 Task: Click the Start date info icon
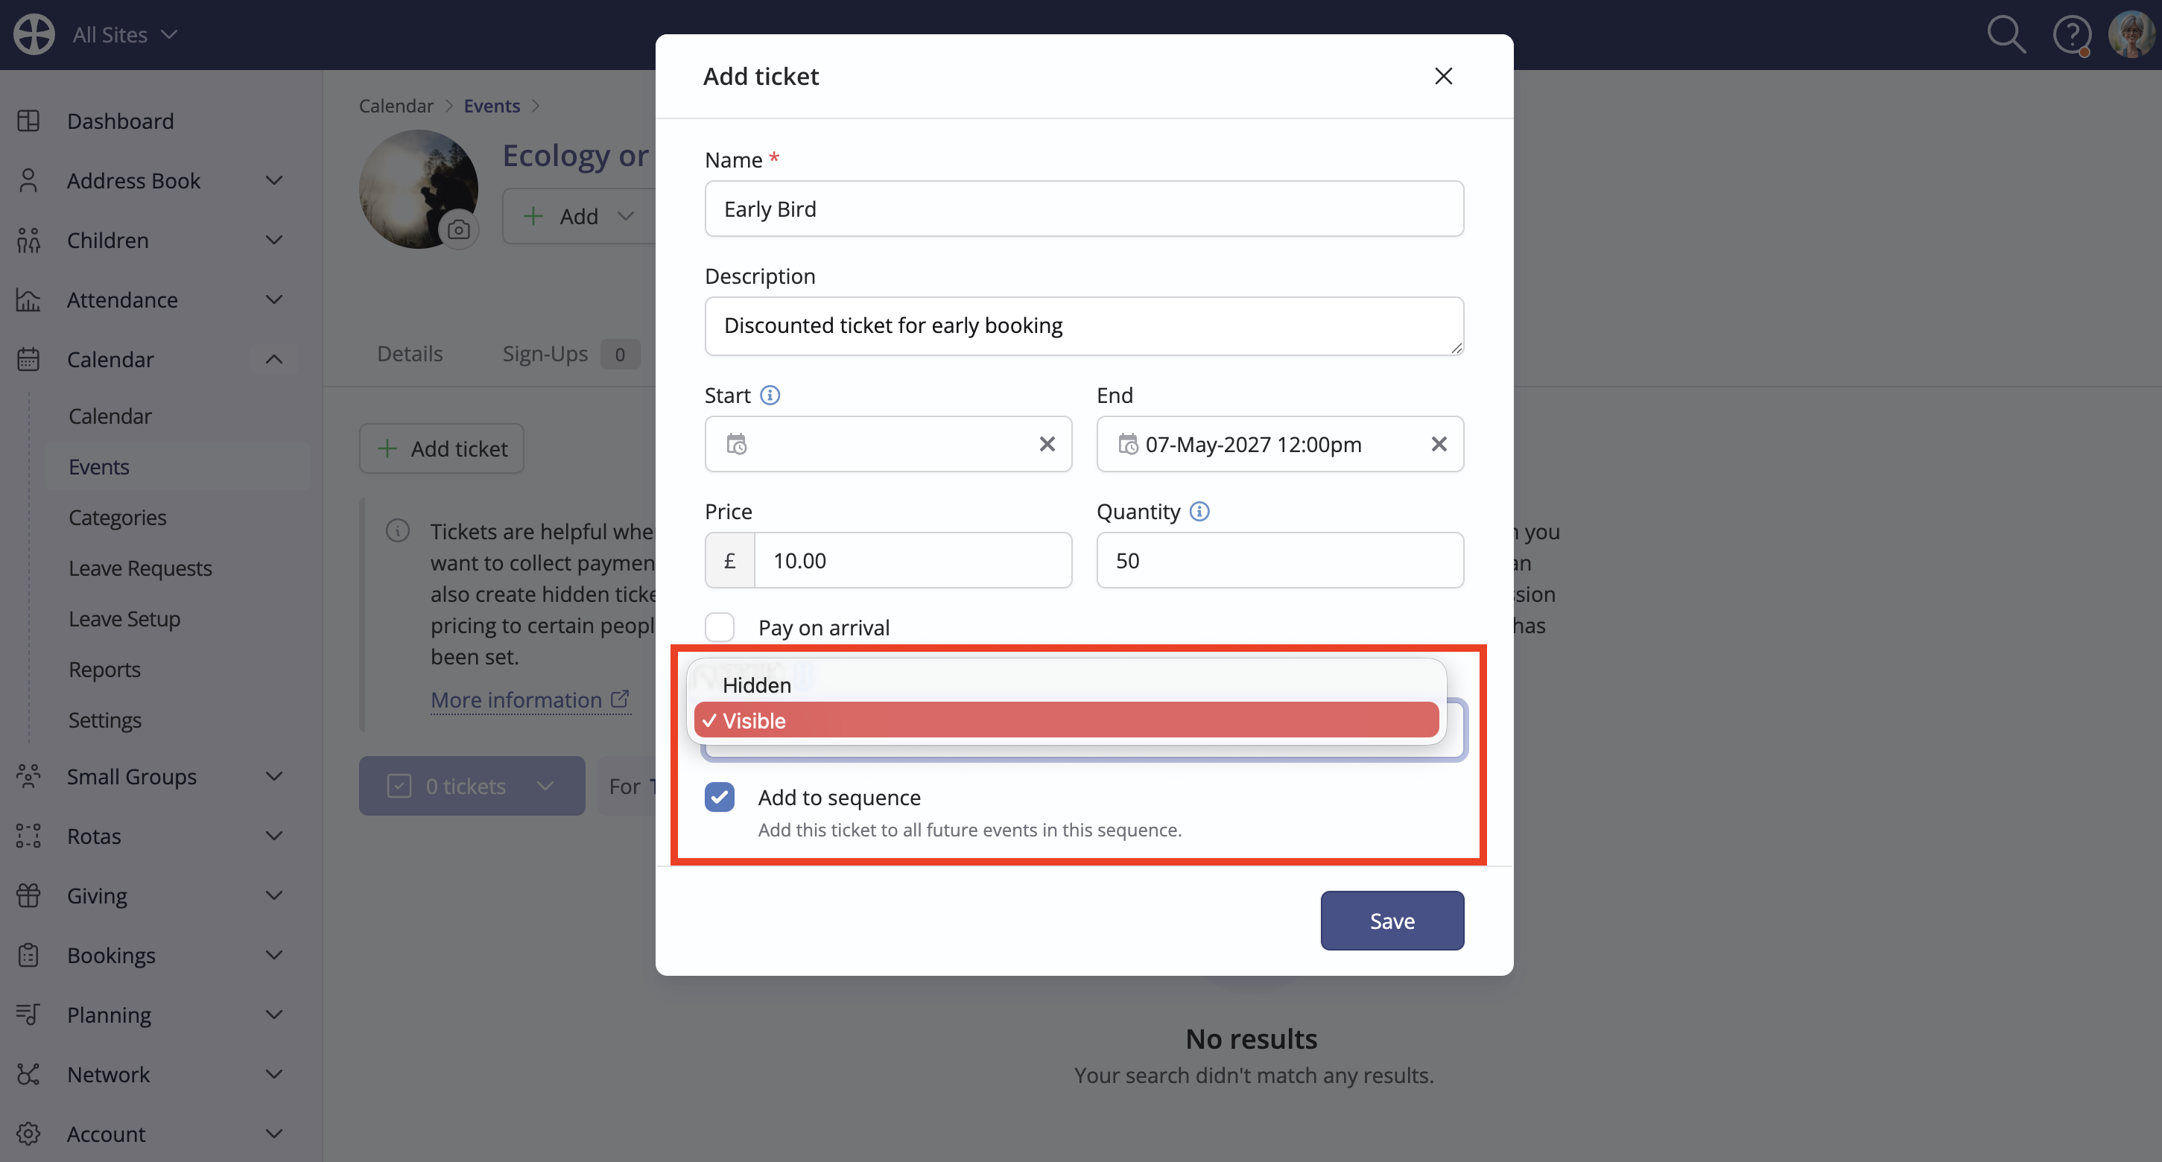pos(770,396)
